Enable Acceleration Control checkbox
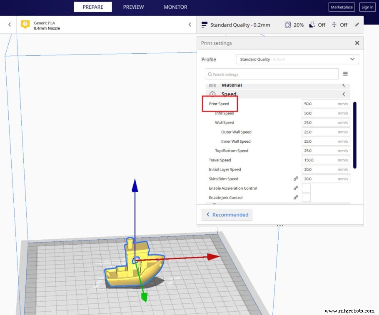379x315 pixels. 306,188
